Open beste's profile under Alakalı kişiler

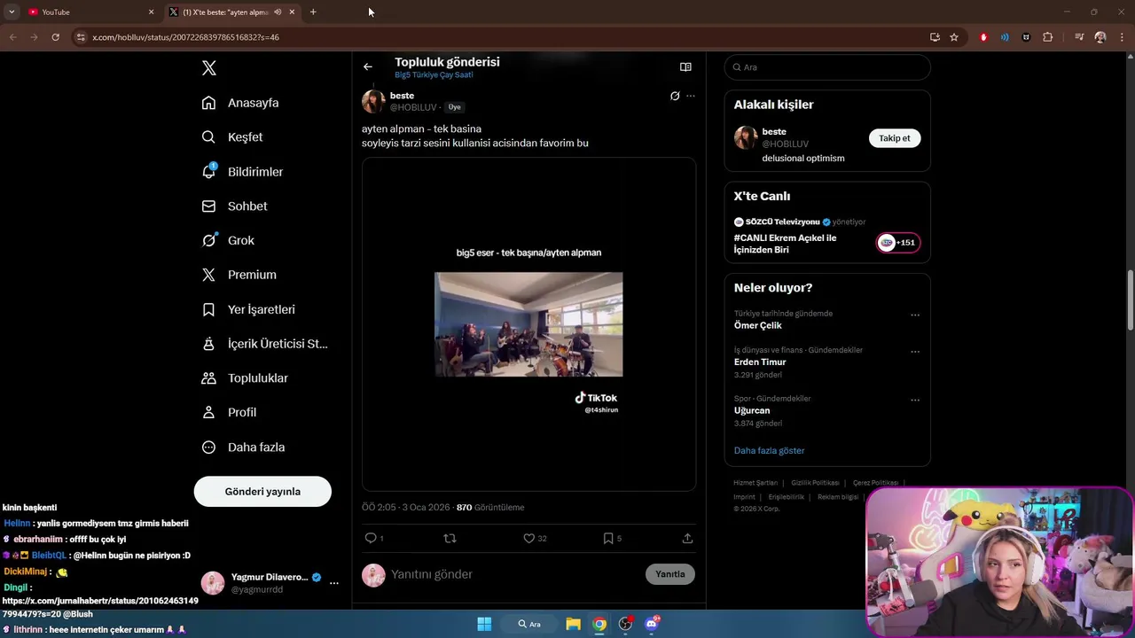774,131
